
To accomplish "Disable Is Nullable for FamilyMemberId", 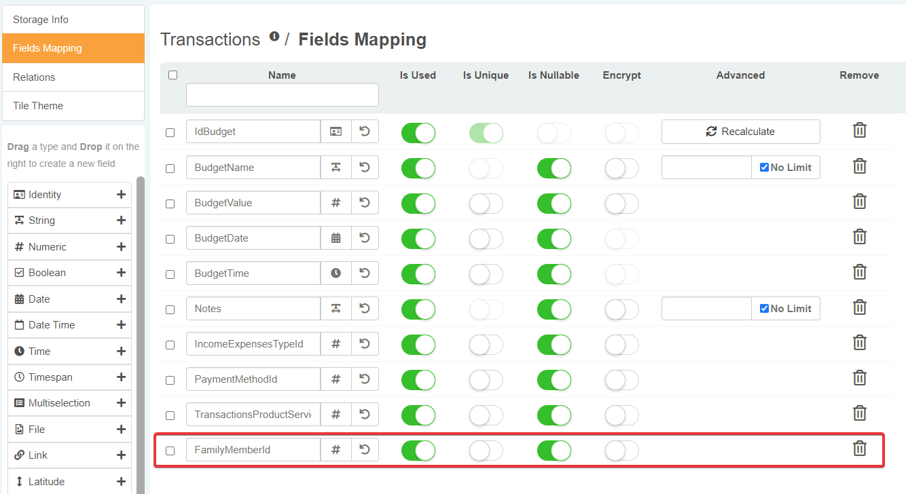I will pos(554,451).
